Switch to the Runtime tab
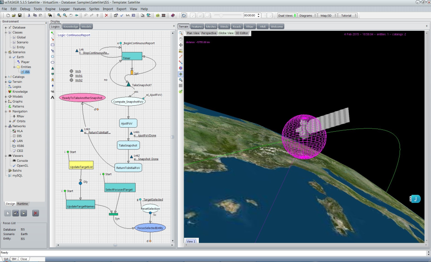This screenshot has width=431, height=262. [23, 204]
